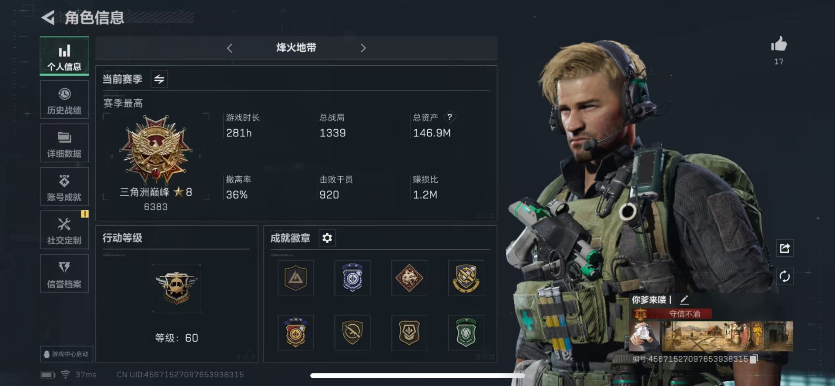835x386 pixels.
Task: Edit the nickname with pencil icon
Action: pyautogui.click(x=684, y=299)
